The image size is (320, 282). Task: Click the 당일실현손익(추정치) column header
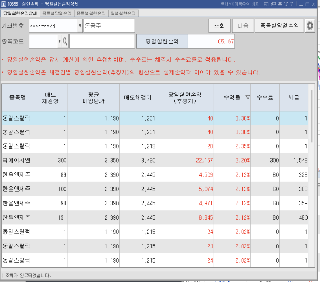[x=185, y=98]
